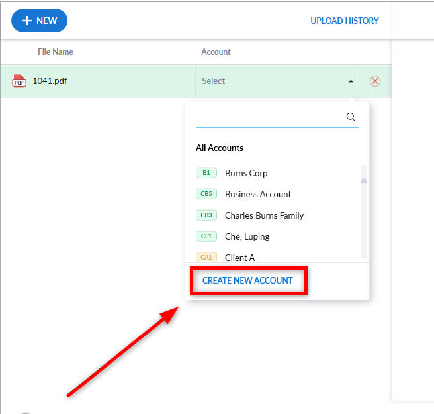The image size is (434, 414).
Task: Open the Account Select dropdown field
Action: (271, 81)
